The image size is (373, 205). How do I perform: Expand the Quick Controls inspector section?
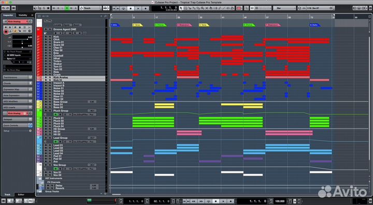(18, 125)
